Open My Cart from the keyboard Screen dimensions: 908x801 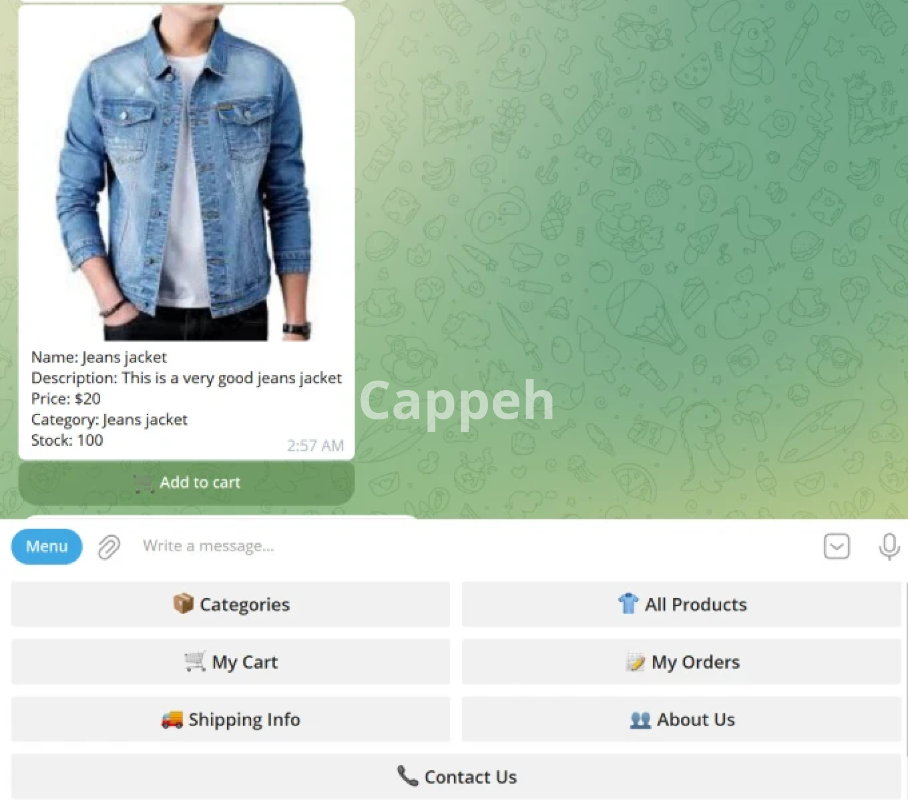(230, 662)
